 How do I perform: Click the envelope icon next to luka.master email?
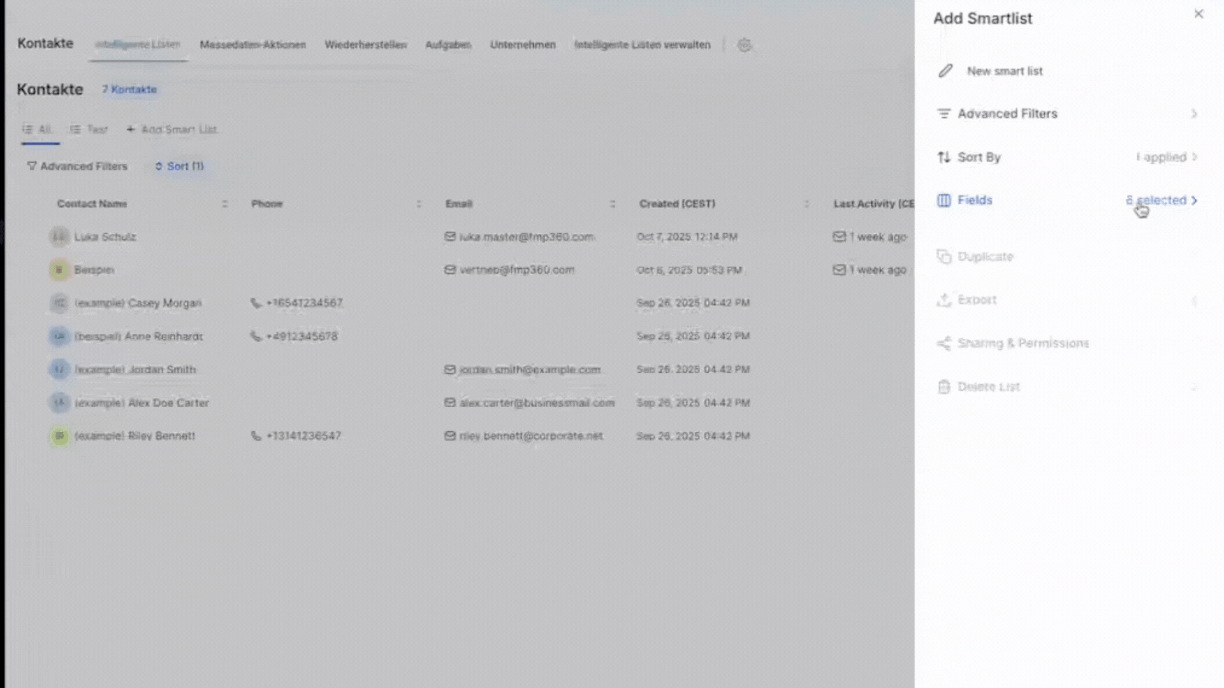click(x=450, y=236)
